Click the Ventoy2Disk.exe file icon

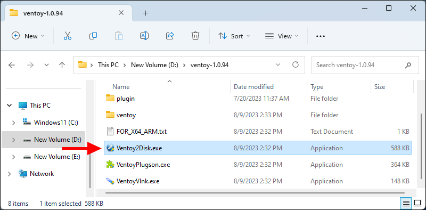(x=110, y=148)
